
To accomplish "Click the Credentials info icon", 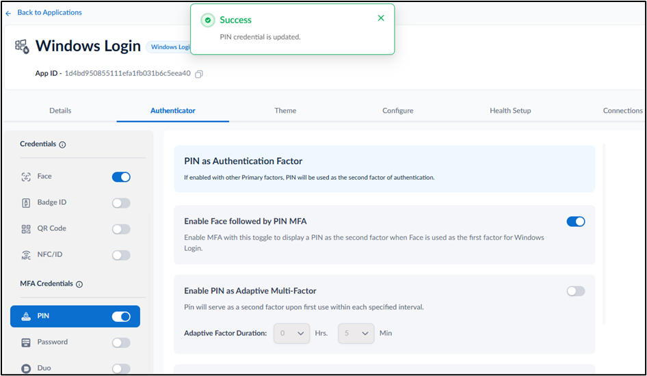I will (x=62, y=145).
